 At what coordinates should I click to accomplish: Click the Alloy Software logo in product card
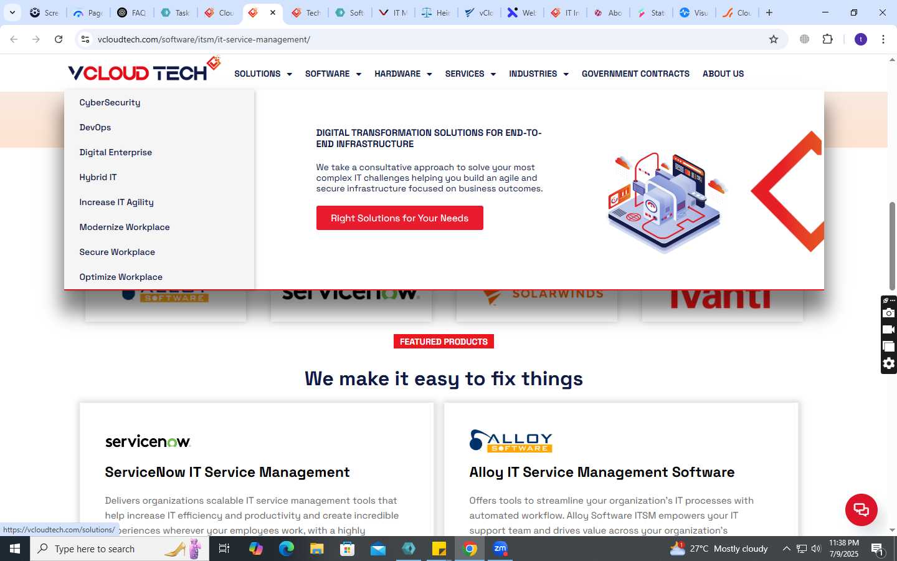click(511, 441)
